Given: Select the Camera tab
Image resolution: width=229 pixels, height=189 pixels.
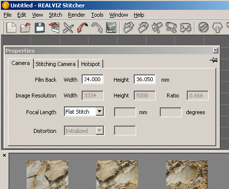Looking at the screenshot, I should point(21,63).
